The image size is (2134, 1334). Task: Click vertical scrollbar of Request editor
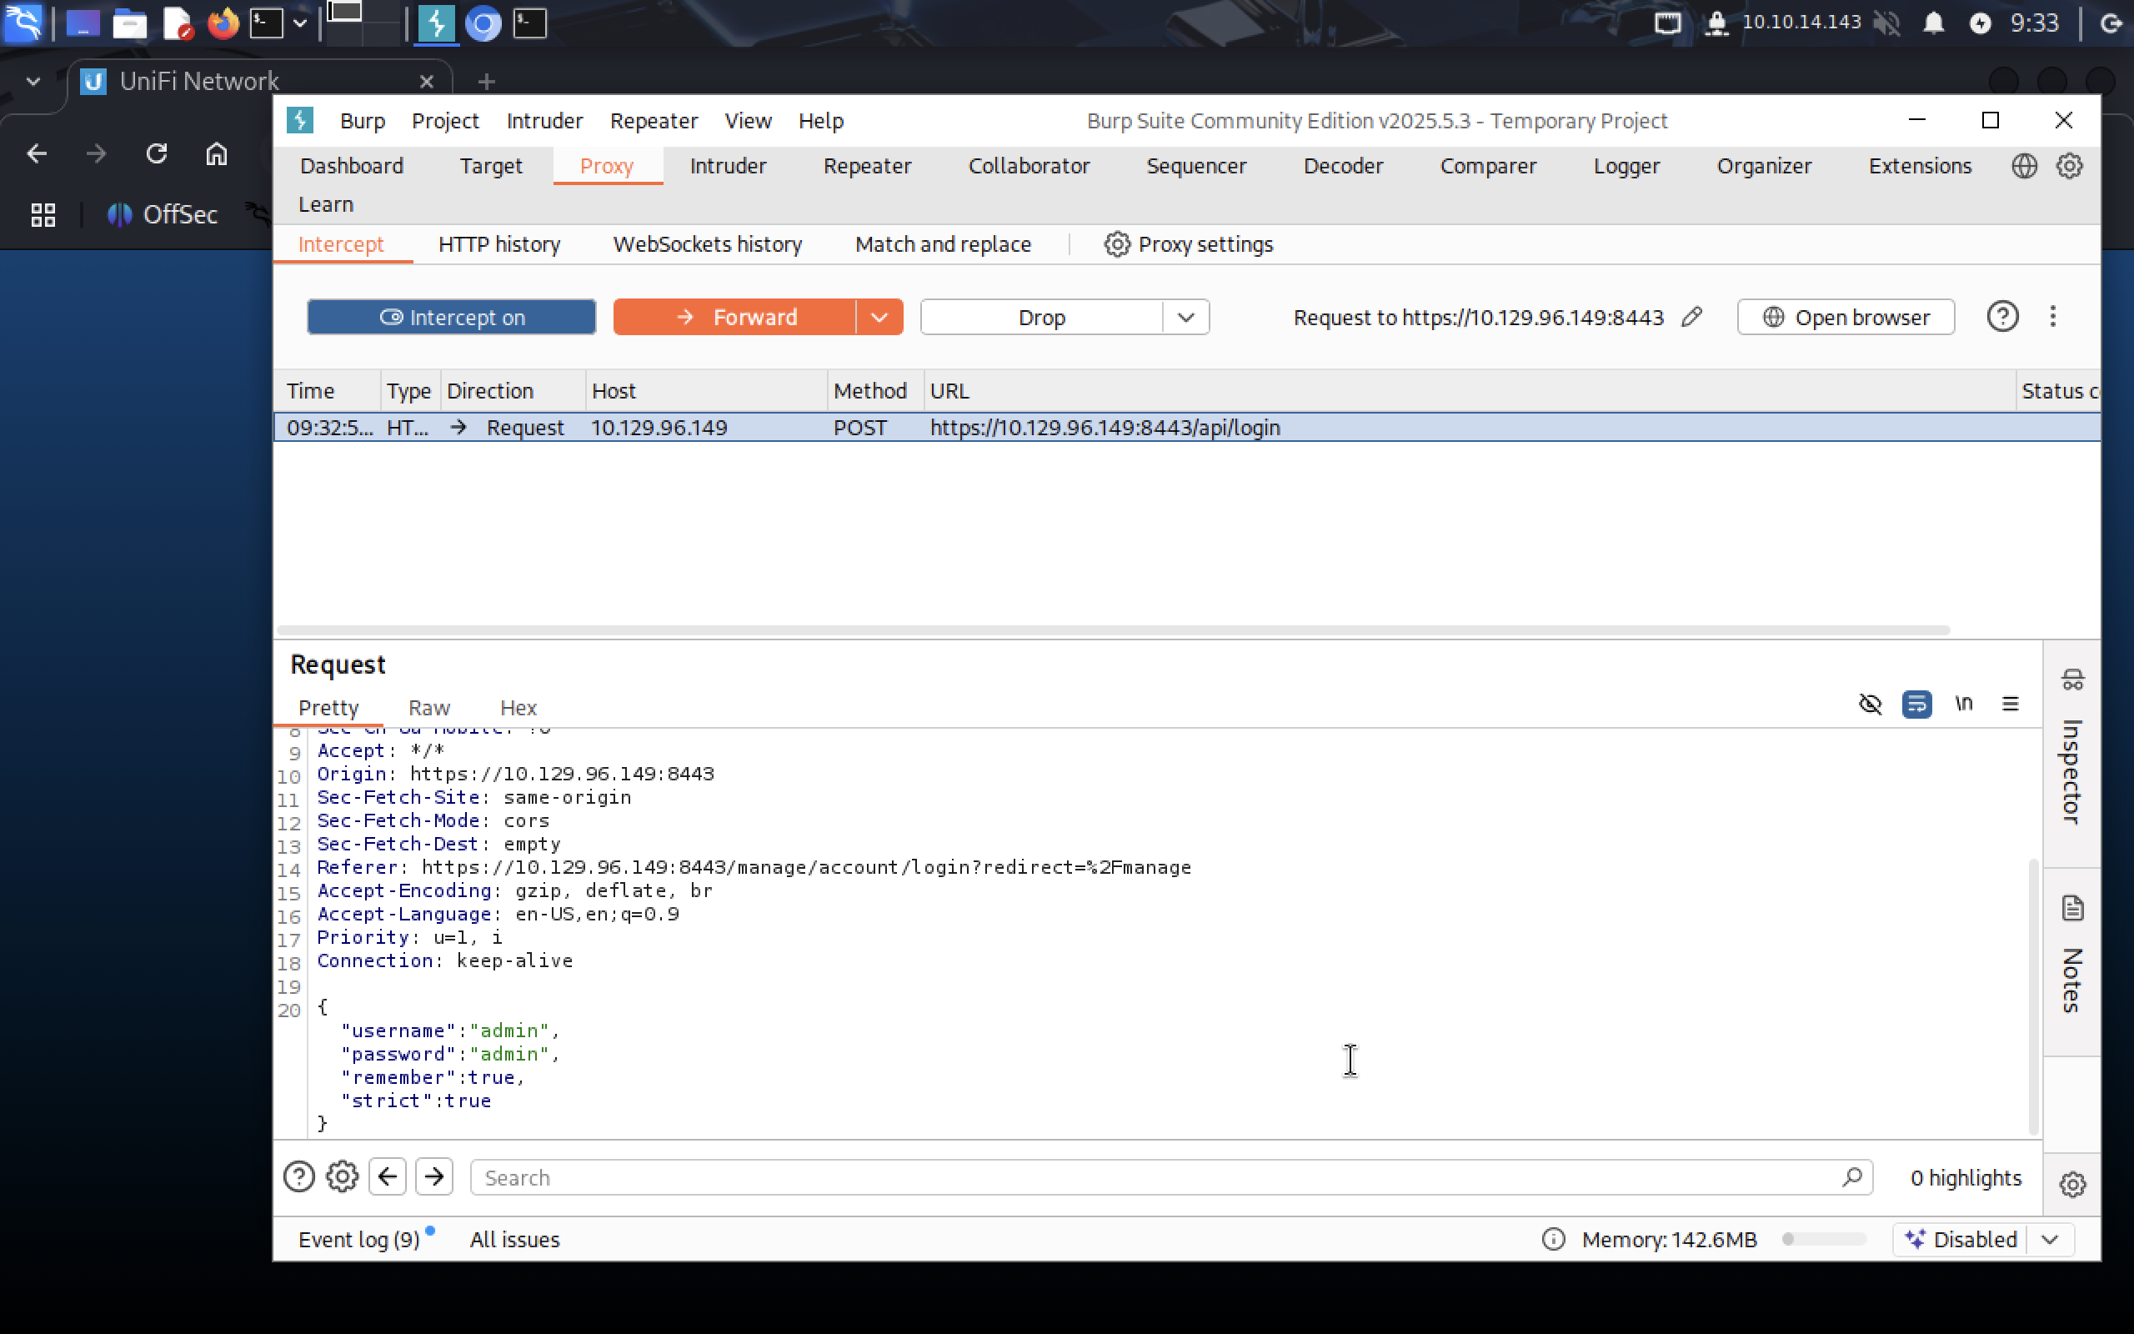point(2033,997)
